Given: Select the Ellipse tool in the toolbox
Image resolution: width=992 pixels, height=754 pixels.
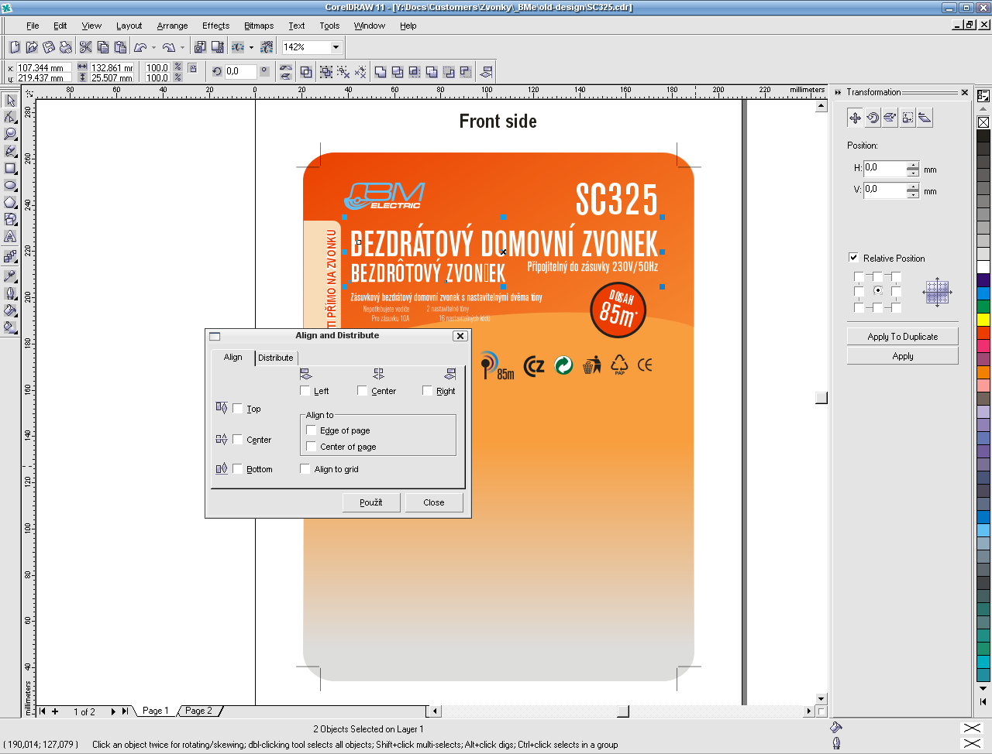Looking at the screenshot, I should tap(10, 185).
